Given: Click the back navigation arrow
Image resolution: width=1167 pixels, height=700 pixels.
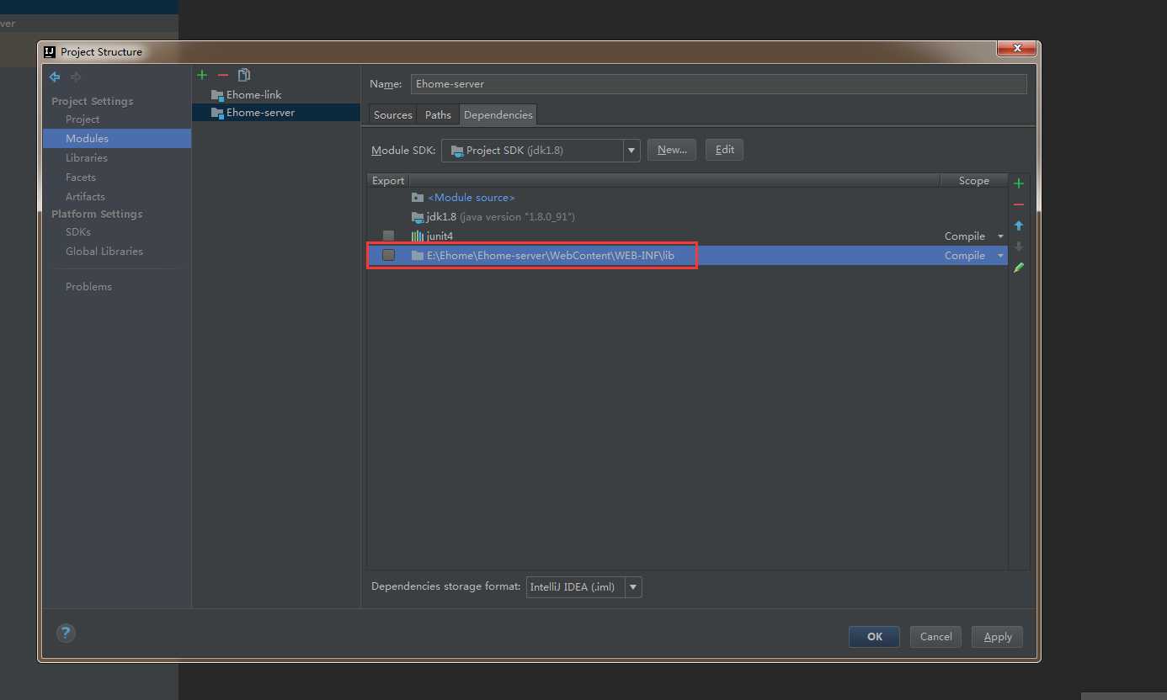Looking at the screenshot, I should click(55, 77).
